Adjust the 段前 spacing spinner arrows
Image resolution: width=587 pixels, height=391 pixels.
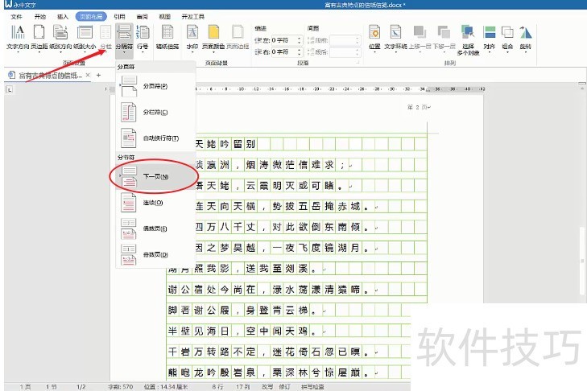(358, 40)
